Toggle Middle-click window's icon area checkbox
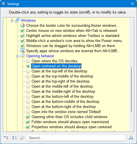The height and width of the screenshot is (144, 137). point(23,41)
